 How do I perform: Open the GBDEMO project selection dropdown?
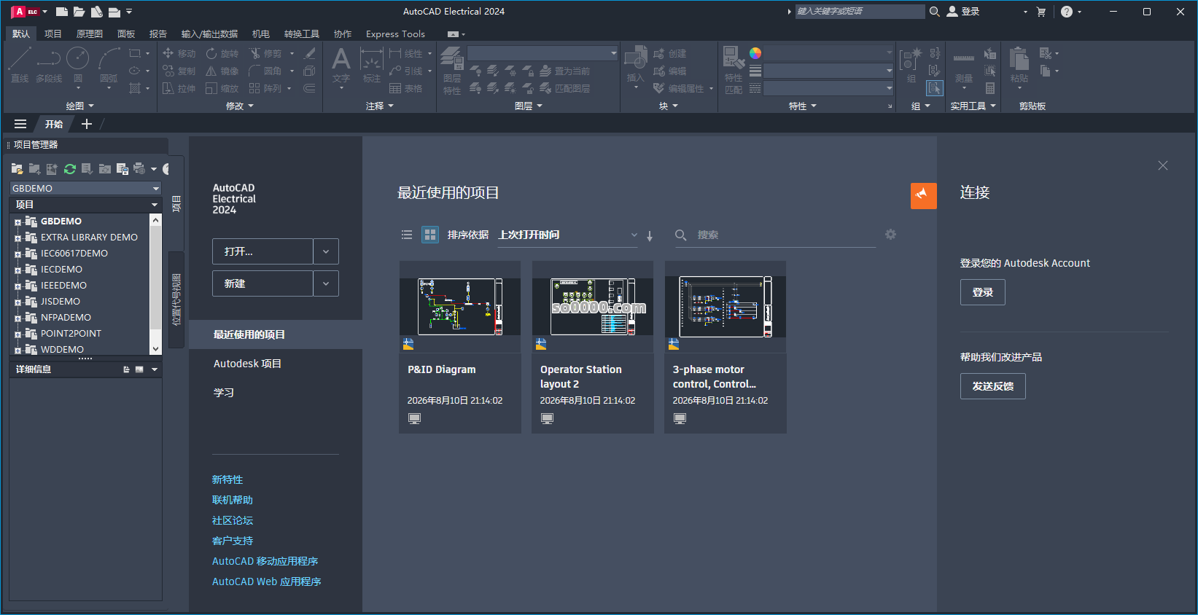(85, 188)
